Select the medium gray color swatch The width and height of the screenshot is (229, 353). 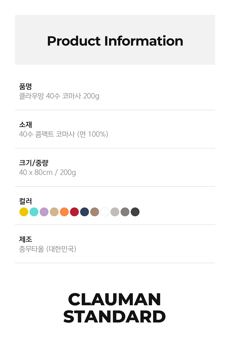(125, 212)
